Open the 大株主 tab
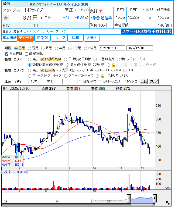This screenshot has width=175, height=207. (x=92, y=38)
